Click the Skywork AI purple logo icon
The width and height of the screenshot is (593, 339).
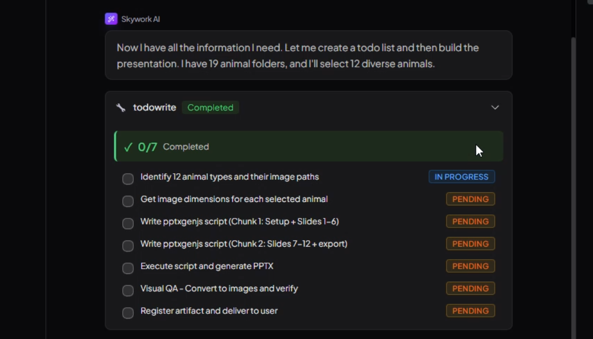tap(111, 19)
